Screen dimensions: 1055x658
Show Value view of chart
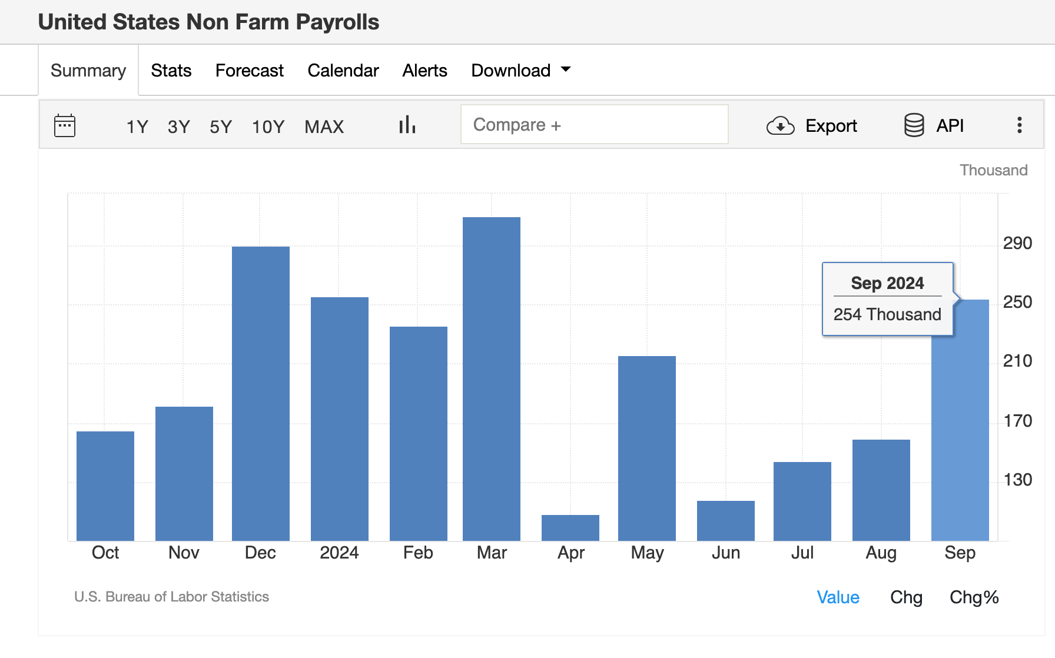pyautogui.click(x=838, y=597)
